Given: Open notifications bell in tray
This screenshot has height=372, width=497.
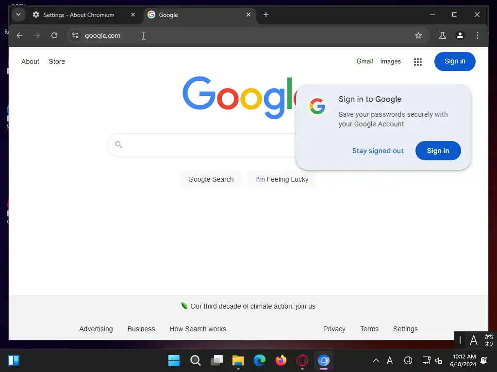Looking at the screenshot, I should 484,360.
